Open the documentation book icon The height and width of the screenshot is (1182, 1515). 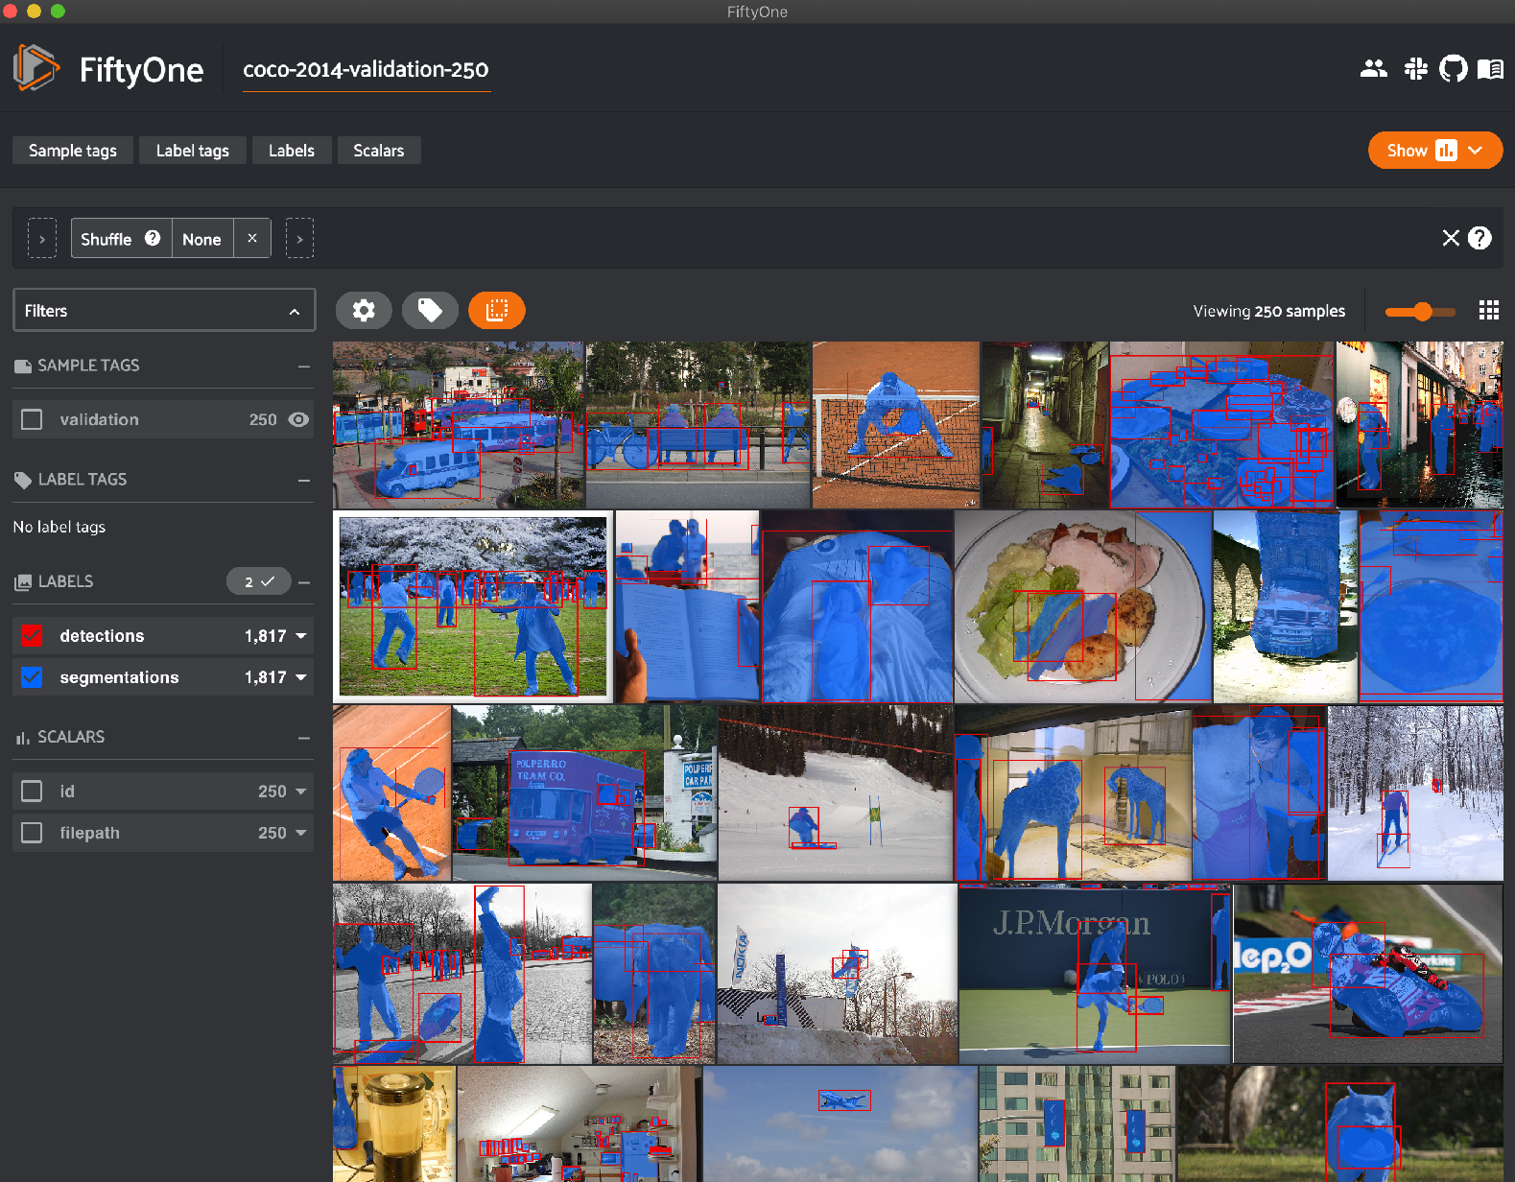pyautogui.click(x=1490, y=69)
